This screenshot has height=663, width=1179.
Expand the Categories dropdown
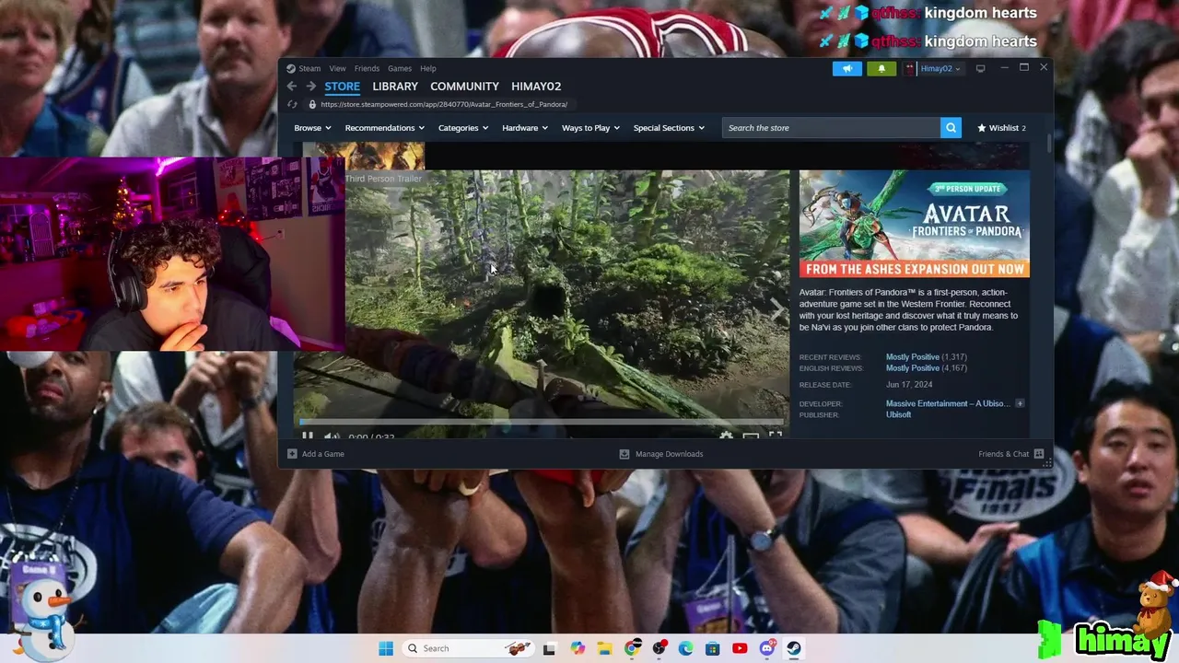(463, 128)
